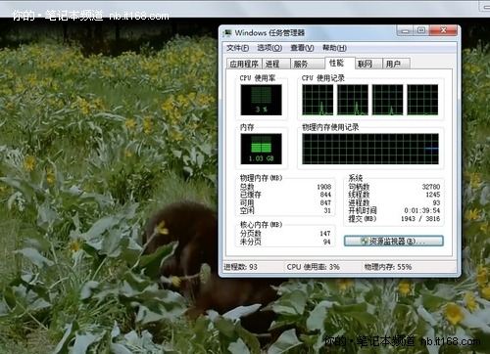490x354 pixels.
Task: Click the fourth CPU 使用记录 graph
Action: 422,100
